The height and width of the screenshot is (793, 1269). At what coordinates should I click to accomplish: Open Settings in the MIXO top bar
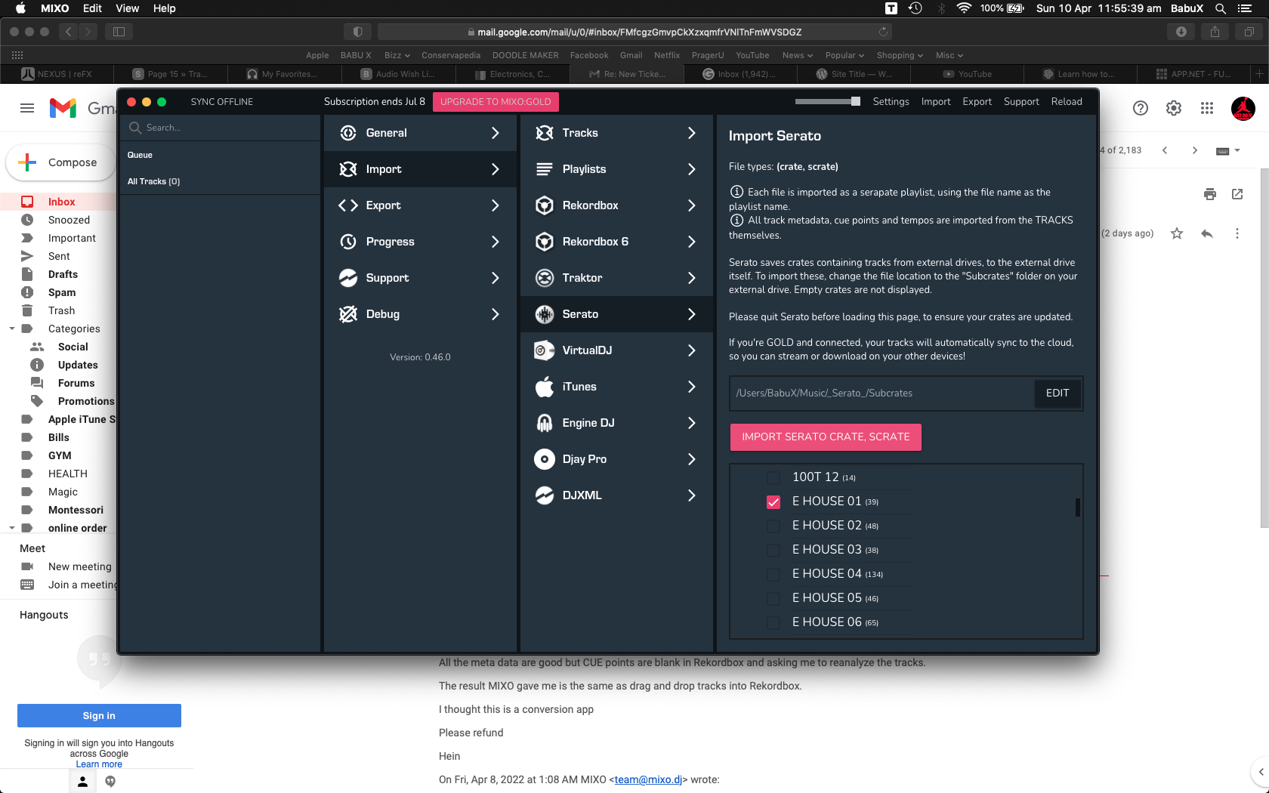pos(891,102)
